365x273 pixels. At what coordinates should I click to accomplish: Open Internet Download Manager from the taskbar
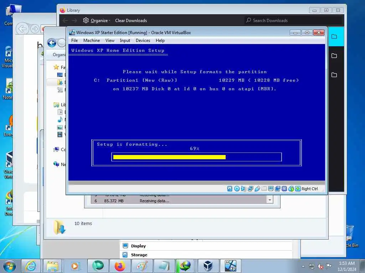(x=185, y=266)
